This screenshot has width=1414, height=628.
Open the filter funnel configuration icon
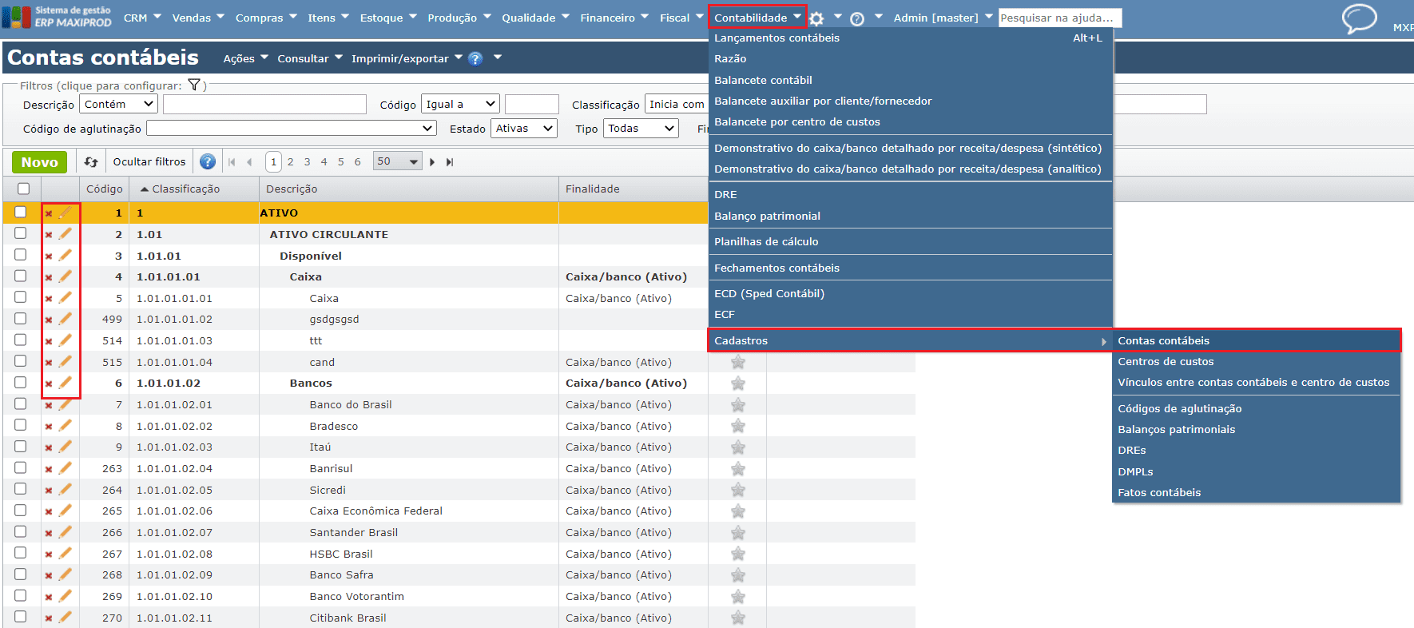click(x=193, y=85)
